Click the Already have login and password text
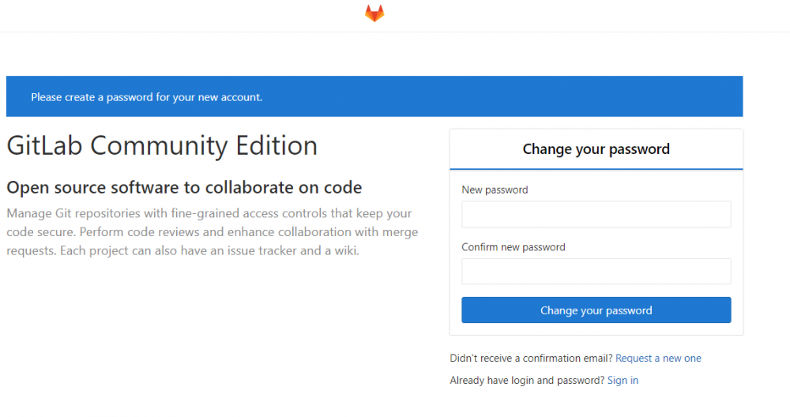The width and height of the screenshot is (790, 417). pyautogui.click(x=526, y=381)
